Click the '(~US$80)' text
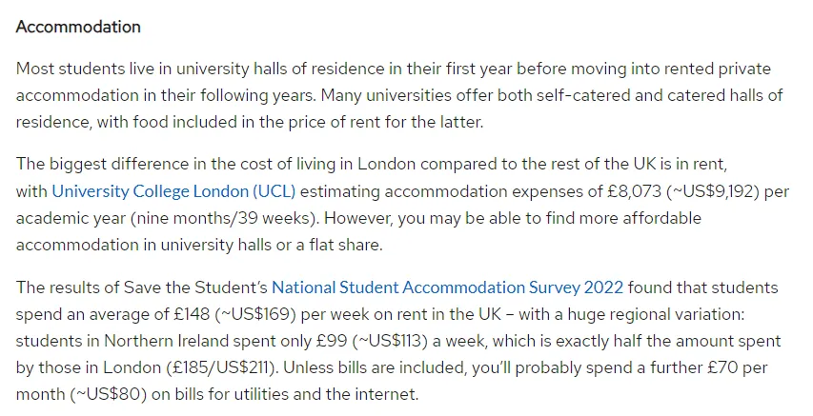The height and width of the screenshot is (416, 813). point(108,395)
